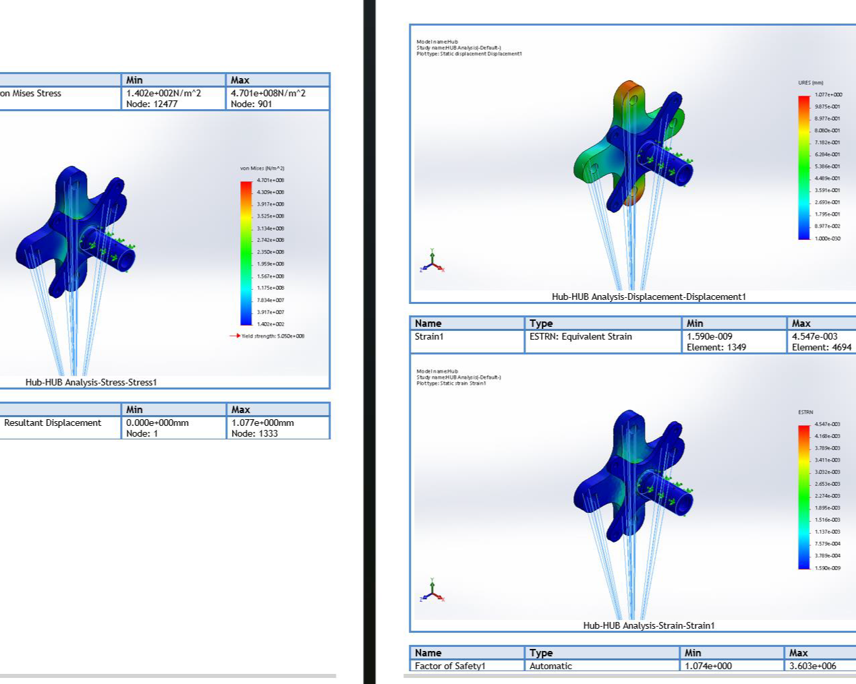Click the ESTRN: Equivalent Strain type cell
Image resolution: width=856 pixels, height=684 pixels.
[580, 336]
